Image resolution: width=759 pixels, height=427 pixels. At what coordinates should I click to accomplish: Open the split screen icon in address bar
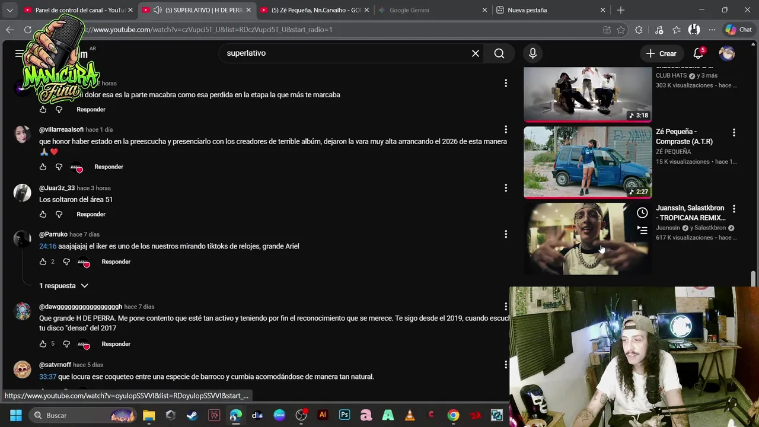tap(607, 30)
